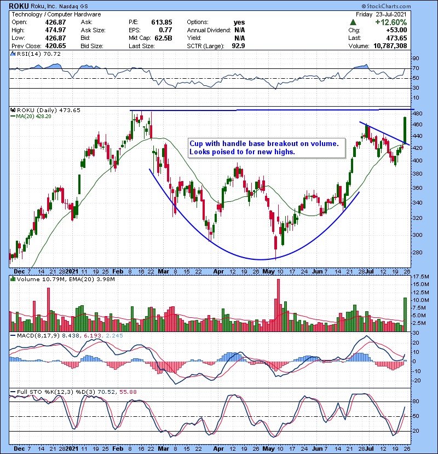Click the highest red volume bar in May
This screenshot has width=438, height=454.
[279, 305]
